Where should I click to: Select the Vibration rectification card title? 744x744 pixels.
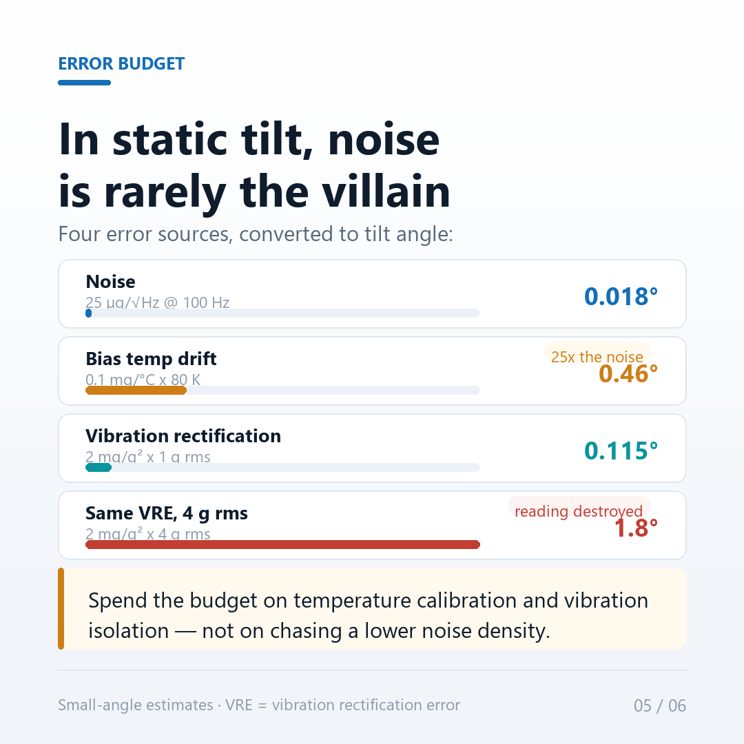pos(183,436)
